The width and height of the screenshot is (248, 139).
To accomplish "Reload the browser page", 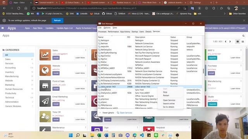I will (x=19, y=8).
